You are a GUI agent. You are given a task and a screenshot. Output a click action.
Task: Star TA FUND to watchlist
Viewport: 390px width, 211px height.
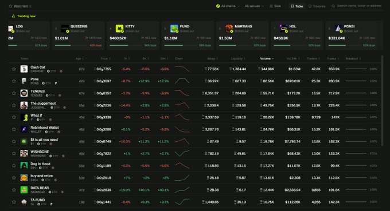(x=14, y=202)
